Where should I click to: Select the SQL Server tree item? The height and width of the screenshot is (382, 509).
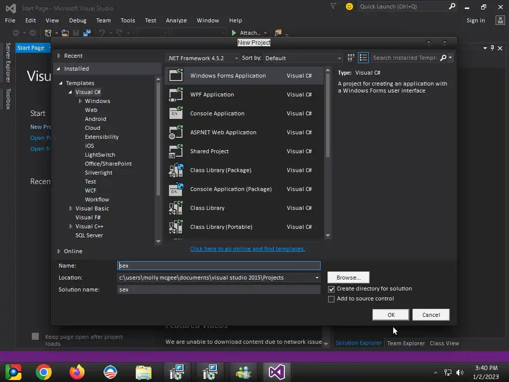click(89, 235)
